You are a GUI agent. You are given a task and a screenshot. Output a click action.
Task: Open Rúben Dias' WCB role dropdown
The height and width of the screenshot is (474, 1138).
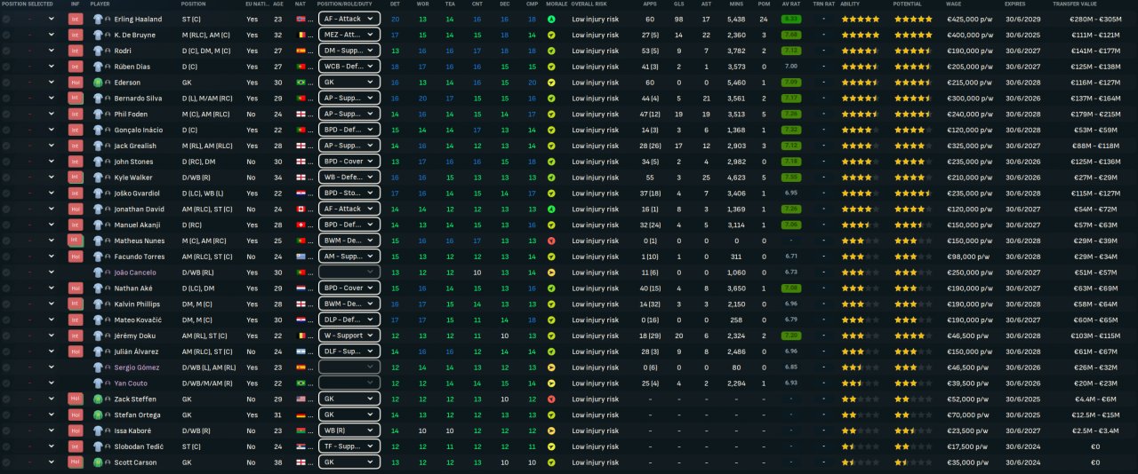(x=349, y=67)
